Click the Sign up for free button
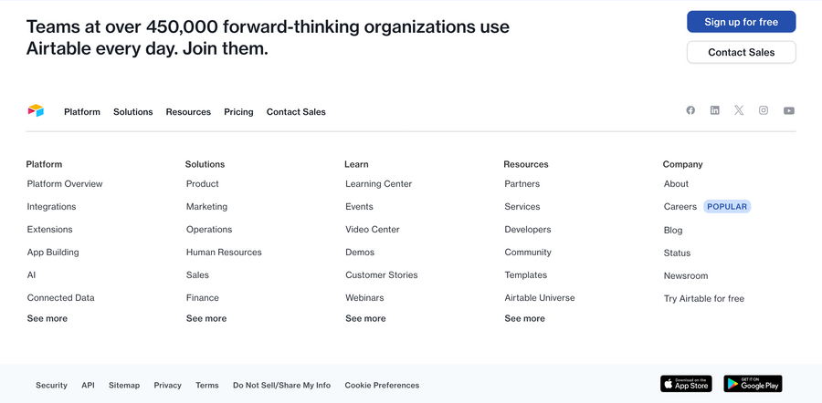 pyautogui.click(x=741, y=22)
